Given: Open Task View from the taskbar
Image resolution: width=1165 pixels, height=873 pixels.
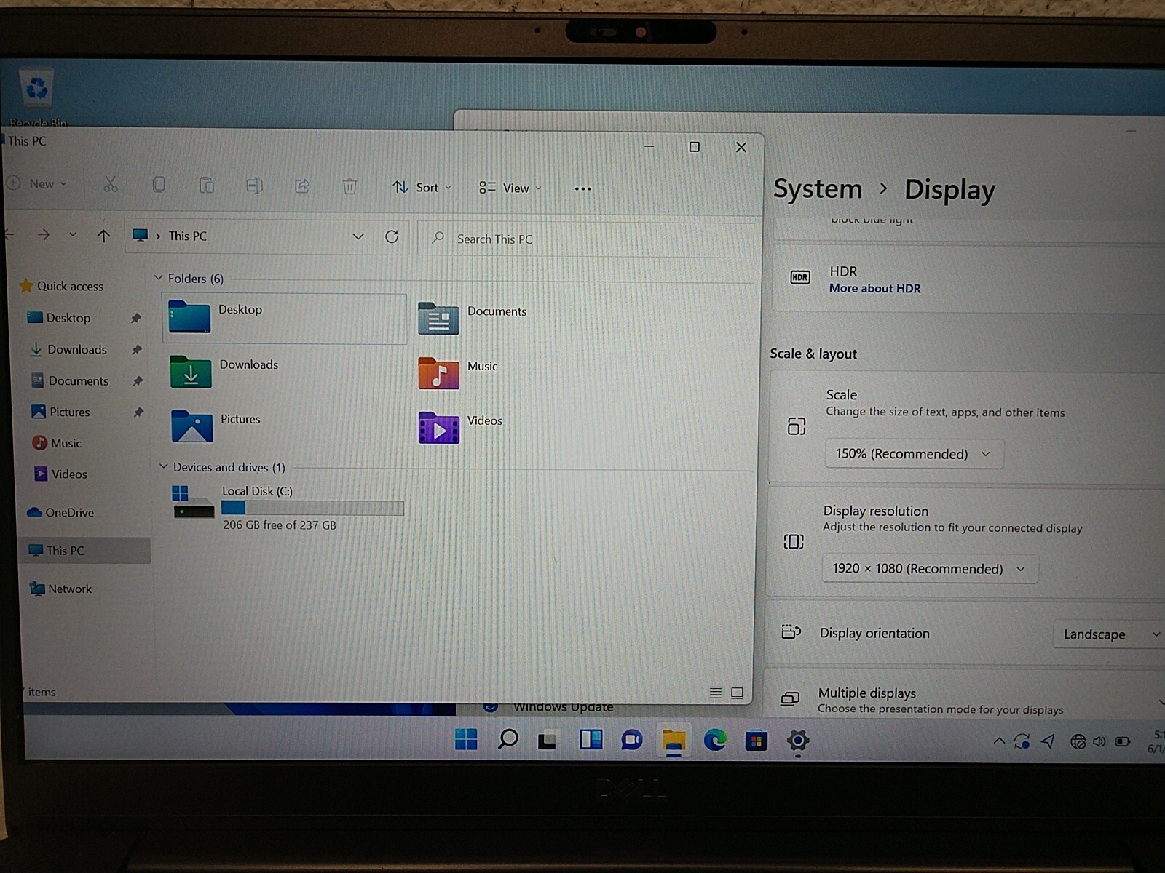Looking at the screenshot, I should coord(548,741).
